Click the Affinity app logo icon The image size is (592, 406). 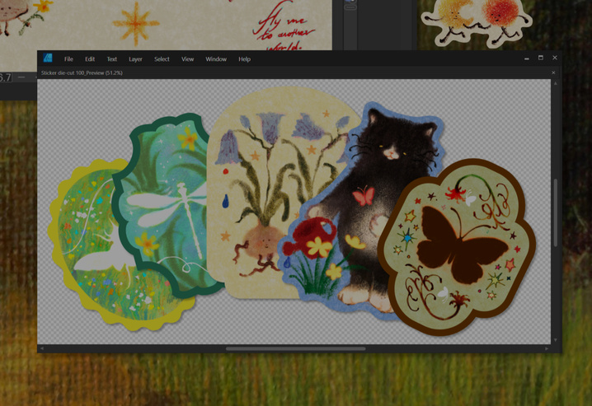tap(48, 58)
